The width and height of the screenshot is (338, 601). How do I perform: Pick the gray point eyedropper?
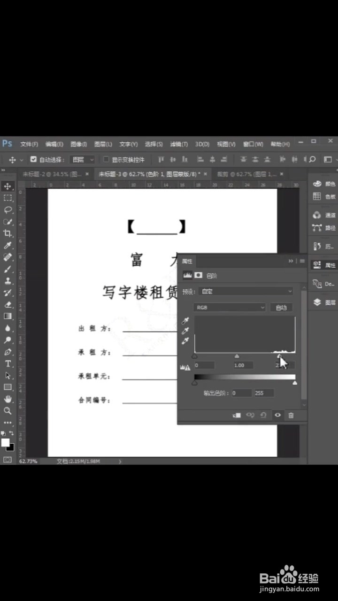(x=185, y=331)
